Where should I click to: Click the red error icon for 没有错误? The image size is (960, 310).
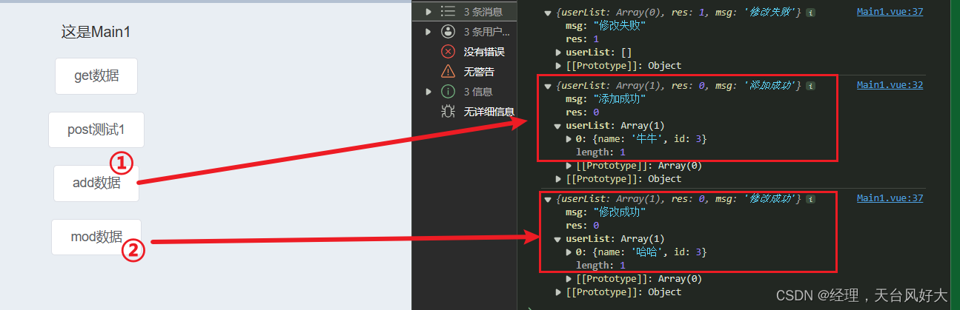pos(448,51)
